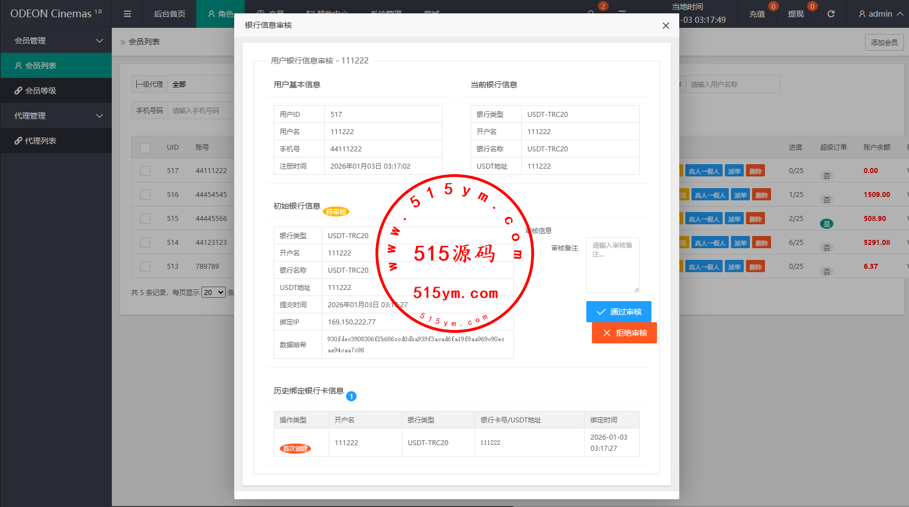Open the admin user dropdown menu

pos(880,14)
